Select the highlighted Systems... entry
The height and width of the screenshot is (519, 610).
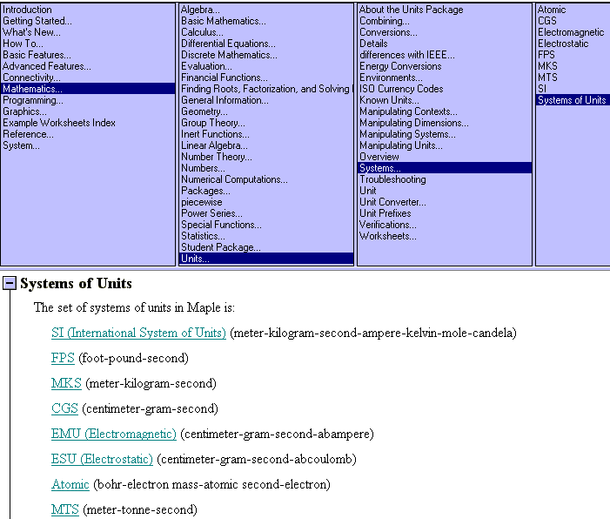pyautogui.click(x=445, y=168)
